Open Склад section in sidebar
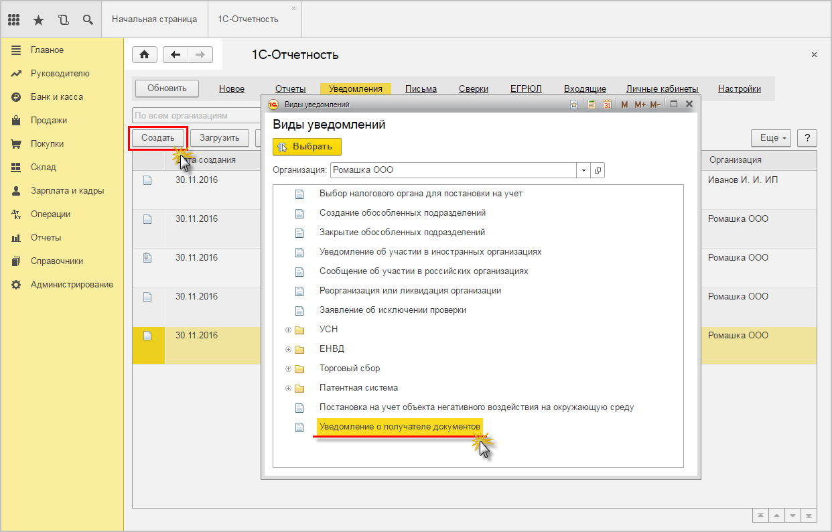The image size is (832, 532). pyautogui.click(x=44, y=168)
